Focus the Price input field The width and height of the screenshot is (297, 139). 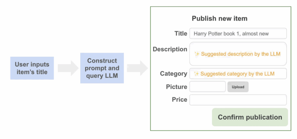coord(238,100)
